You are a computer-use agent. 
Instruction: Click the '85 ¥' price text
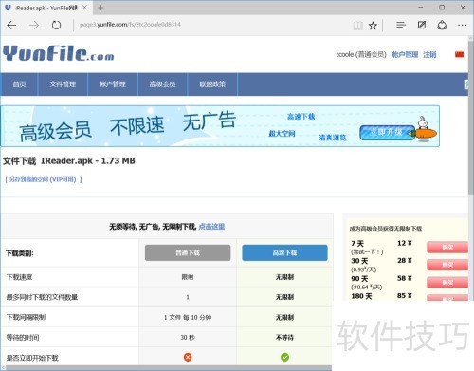point(405,296)
